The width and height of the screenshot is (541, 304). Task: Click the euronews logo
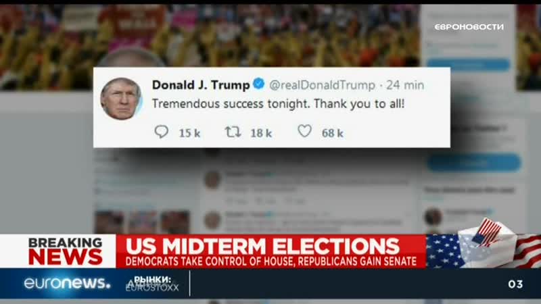click(67, 283)
